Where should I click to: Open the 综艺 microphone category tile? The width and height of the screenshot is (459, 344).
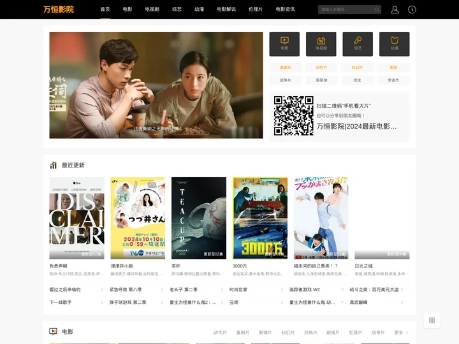(x=358, y=44)
